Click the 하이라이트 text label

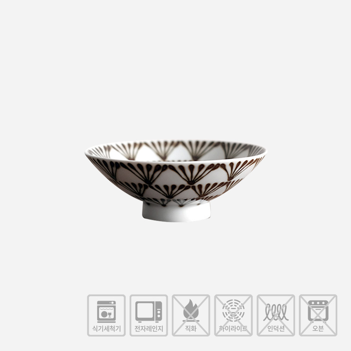[233, 329]
